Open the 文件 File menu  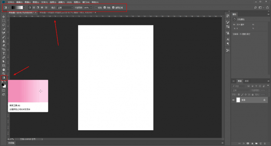click(11, 2)
